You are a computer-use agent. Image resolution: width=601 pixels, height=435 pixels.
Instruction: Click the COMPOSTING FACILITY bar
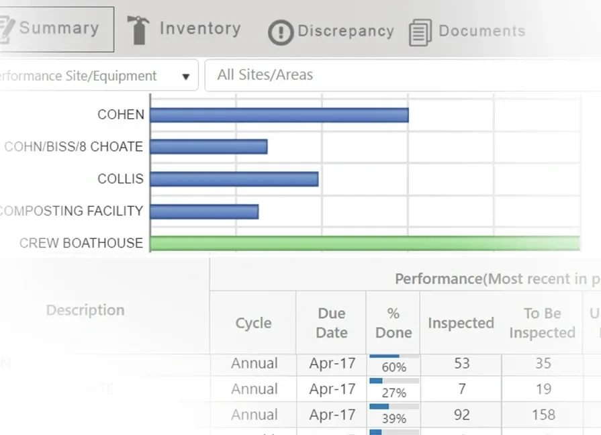[205, 211]
